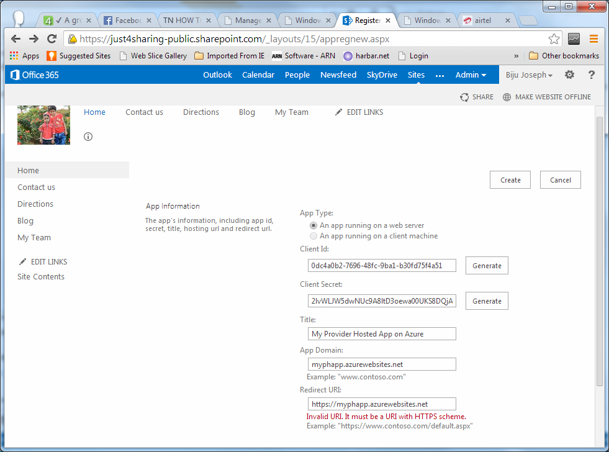Click the page information icon
The height and width of the screenshot is (452, 609).
(88, 137)
